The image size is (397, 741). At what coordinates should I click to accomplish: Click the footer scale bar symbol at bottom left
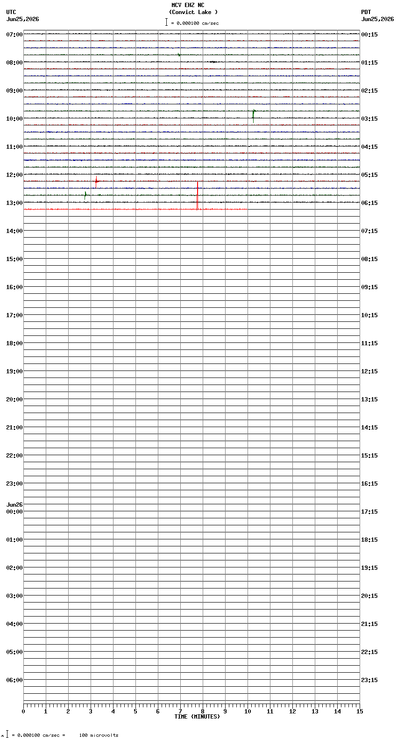7,734
